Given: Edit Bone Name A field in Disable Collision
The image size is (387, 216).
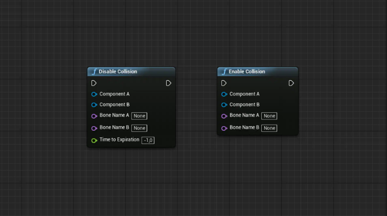Looking at the screenshot, I should point(139,116).
